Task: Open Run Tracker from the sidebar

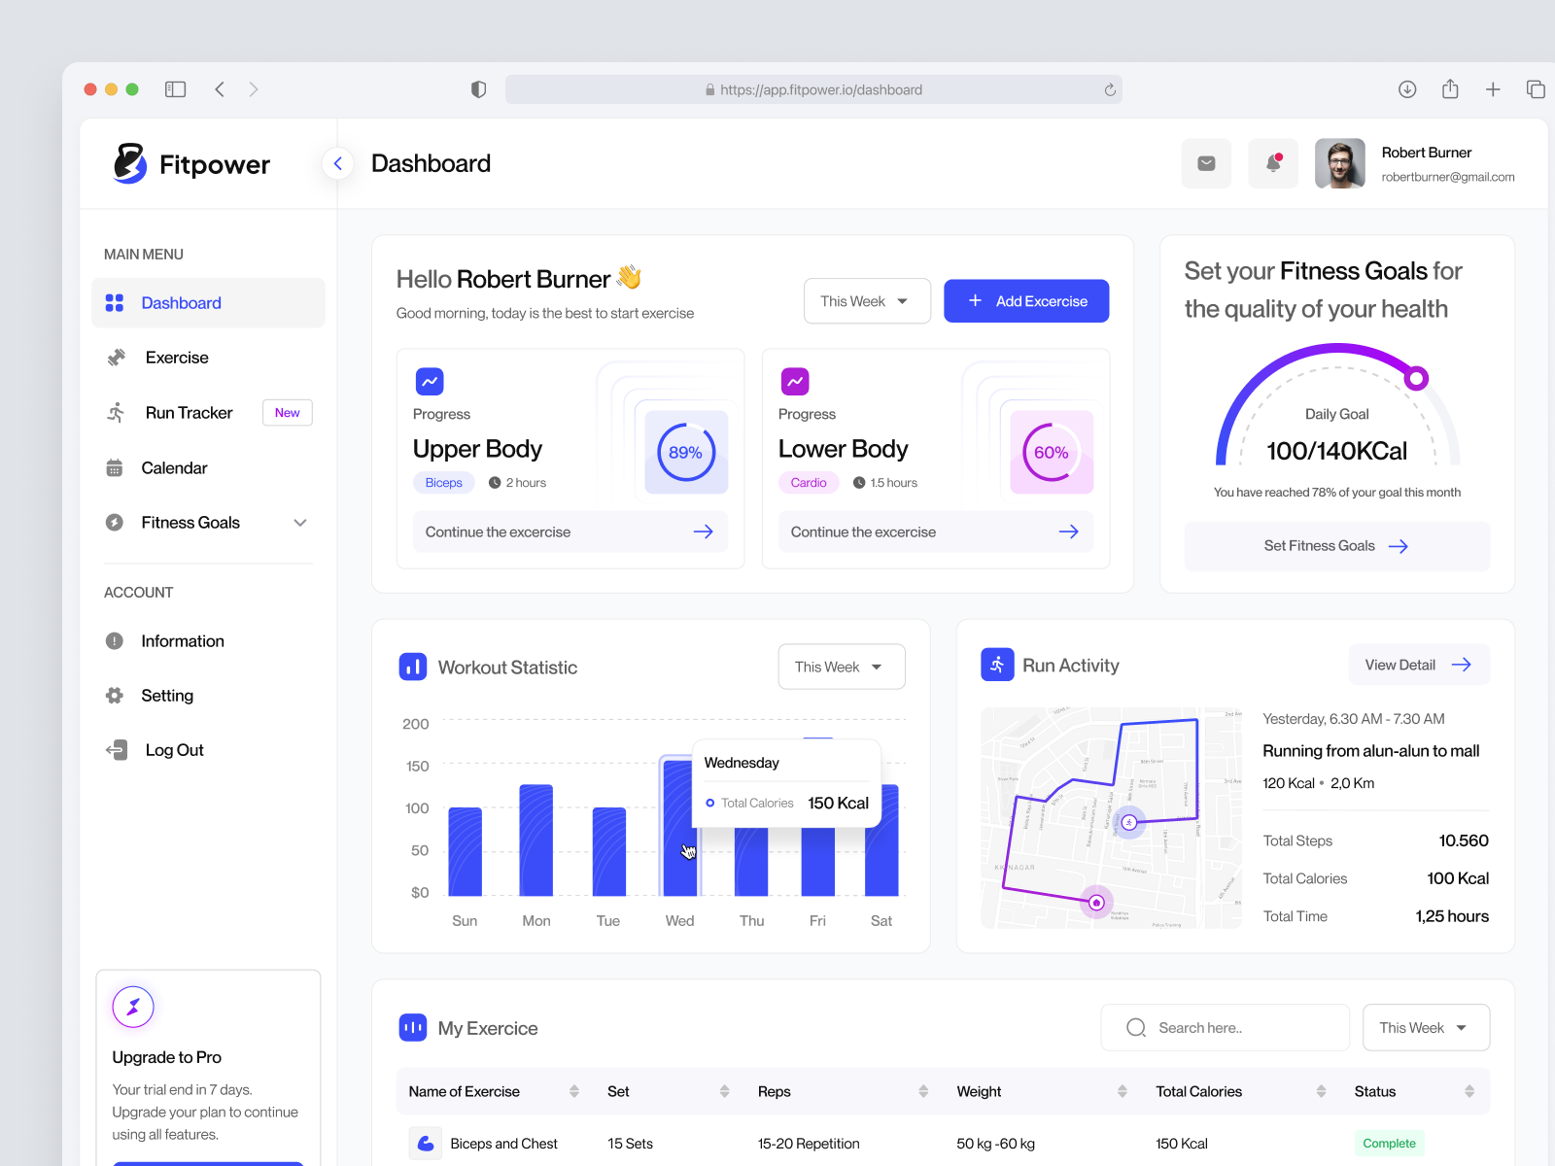Action: pos(189,412)
